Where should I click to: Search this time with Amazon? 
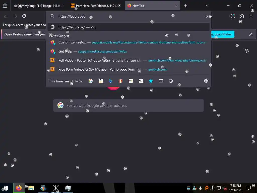(101, 81)
